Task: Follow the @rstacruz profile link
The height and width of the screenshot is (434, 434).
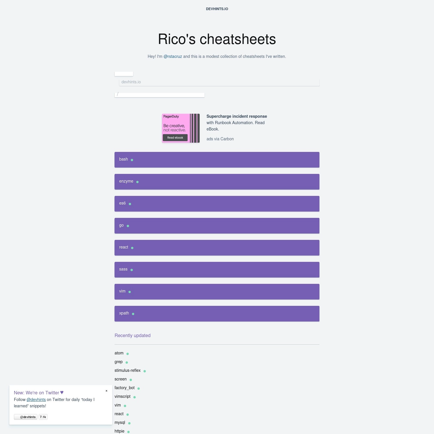Action: point(173,56)
